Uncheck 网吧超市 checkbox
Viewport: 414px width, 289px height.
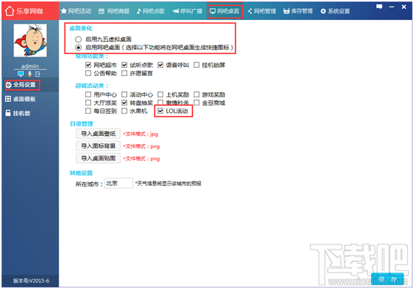[88, 65]
